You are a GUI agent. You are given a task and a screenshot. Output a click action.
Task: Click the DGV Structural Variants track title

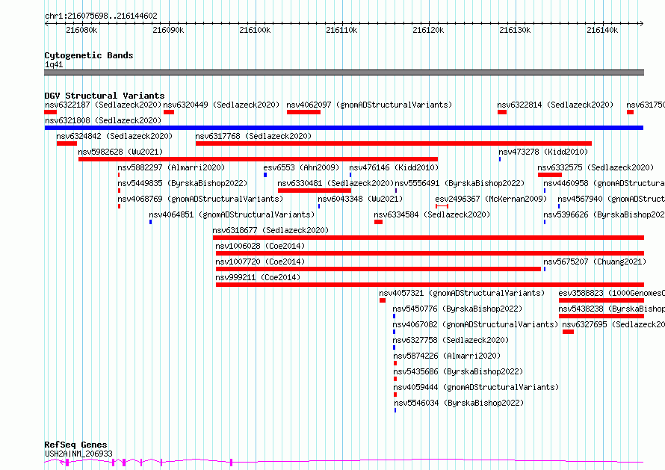click(105, 96)
